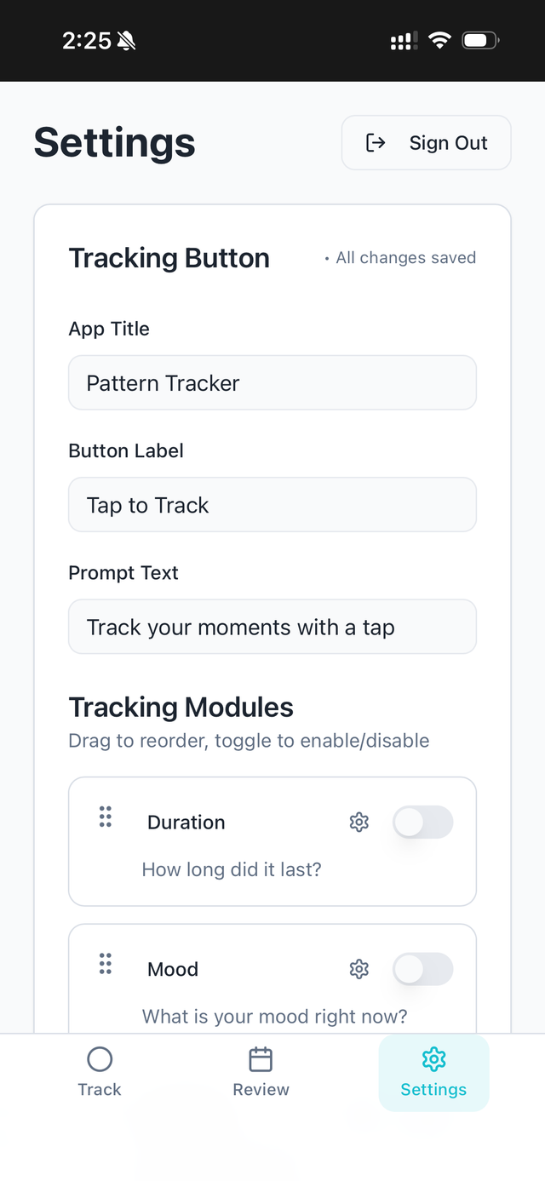Select the Settings tab
Image resolution: width=545 pixels, height=1181 pixels.
click(433, 1071)
